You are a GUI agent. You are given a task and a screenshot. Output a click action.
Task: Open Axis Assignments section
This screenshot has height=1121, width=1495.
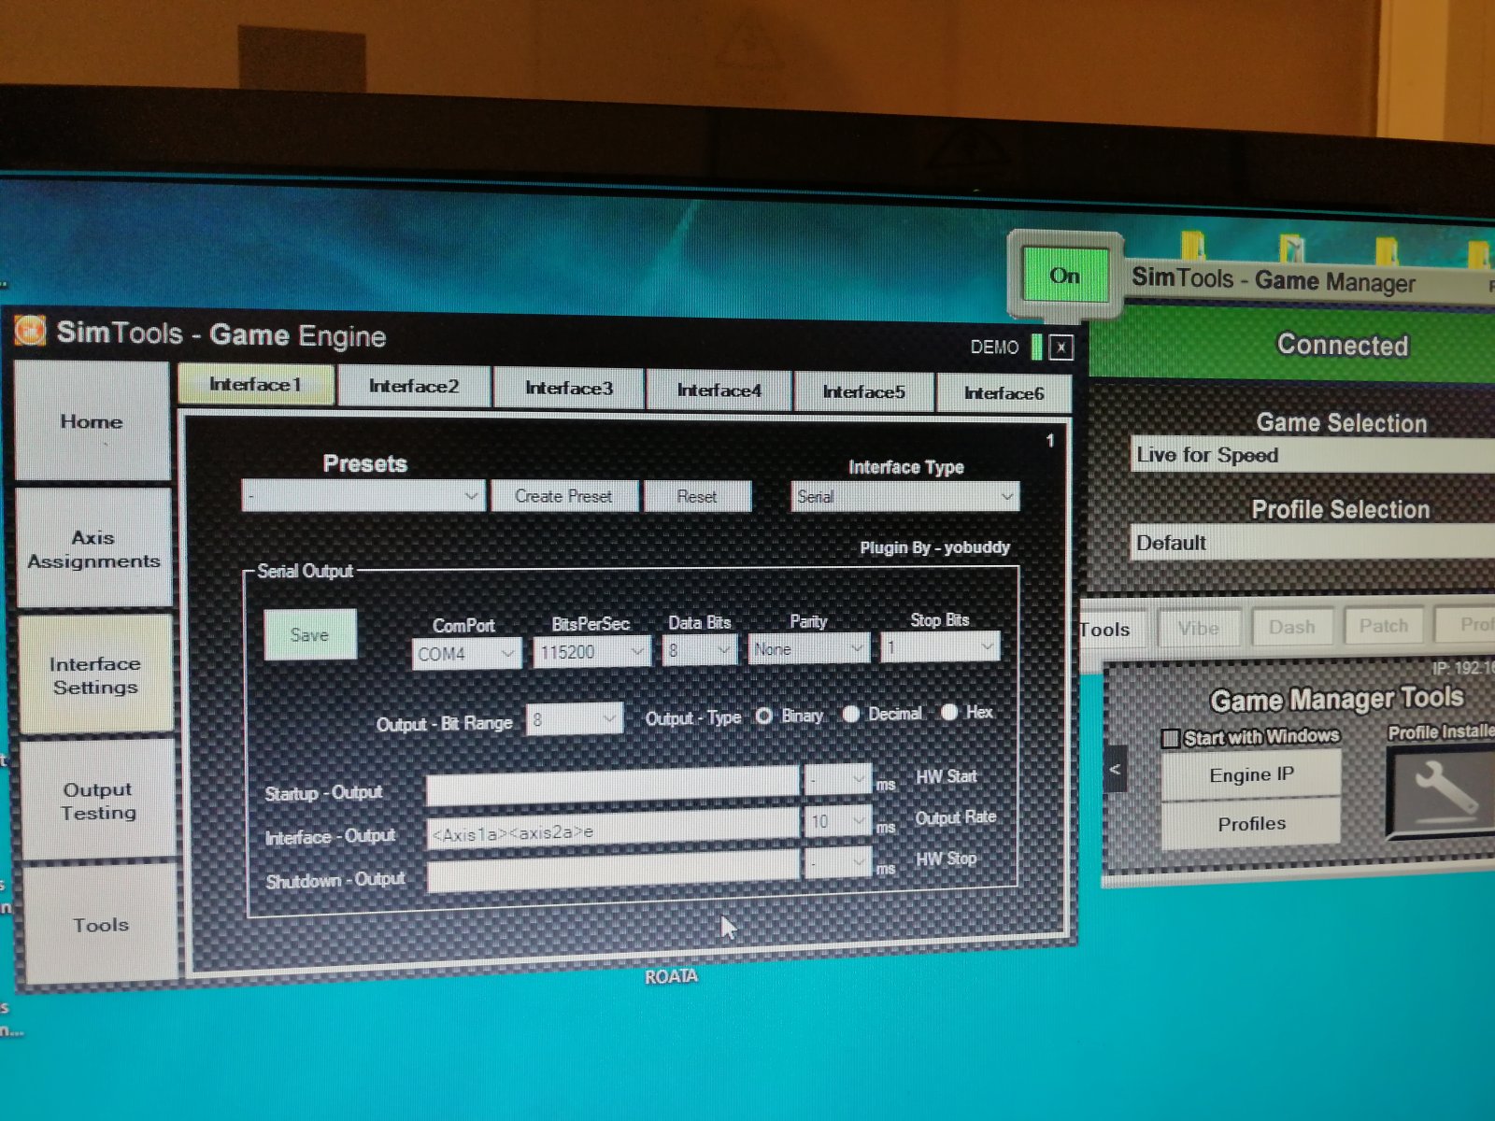[x=93, y=548]
